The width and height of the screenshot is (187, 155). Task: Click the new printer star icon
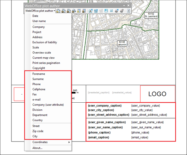116,11
